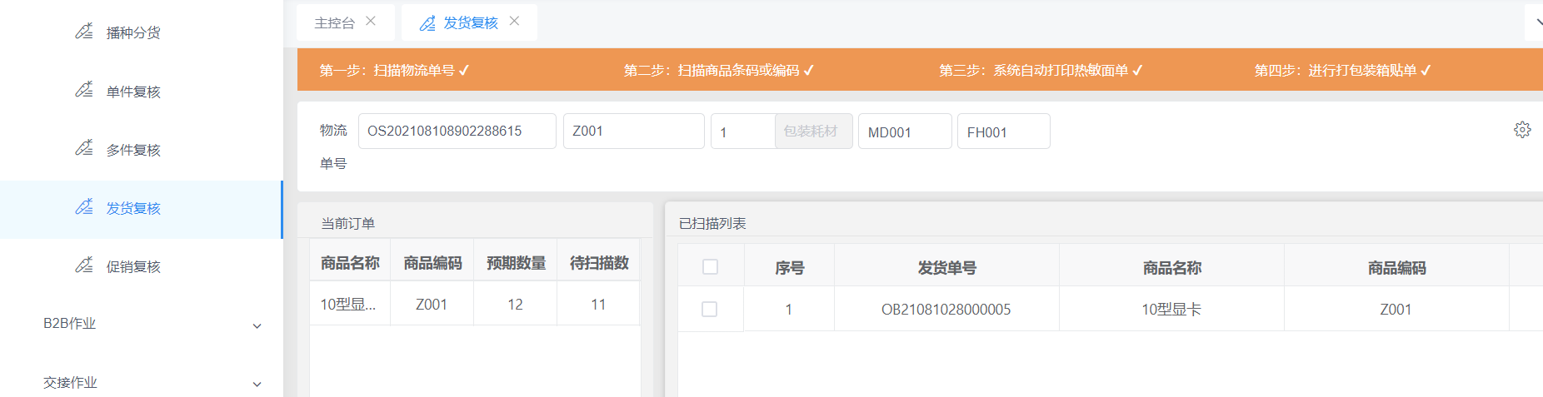This screenshot has height=397, width=1543.
Task: Click the 物流单号 input field
Action: (457, 132)
